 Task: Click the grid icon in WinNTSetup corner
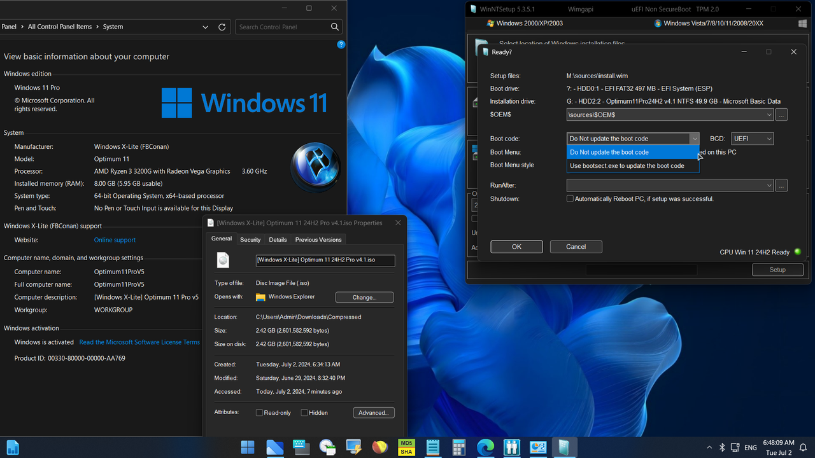point(802,23)
